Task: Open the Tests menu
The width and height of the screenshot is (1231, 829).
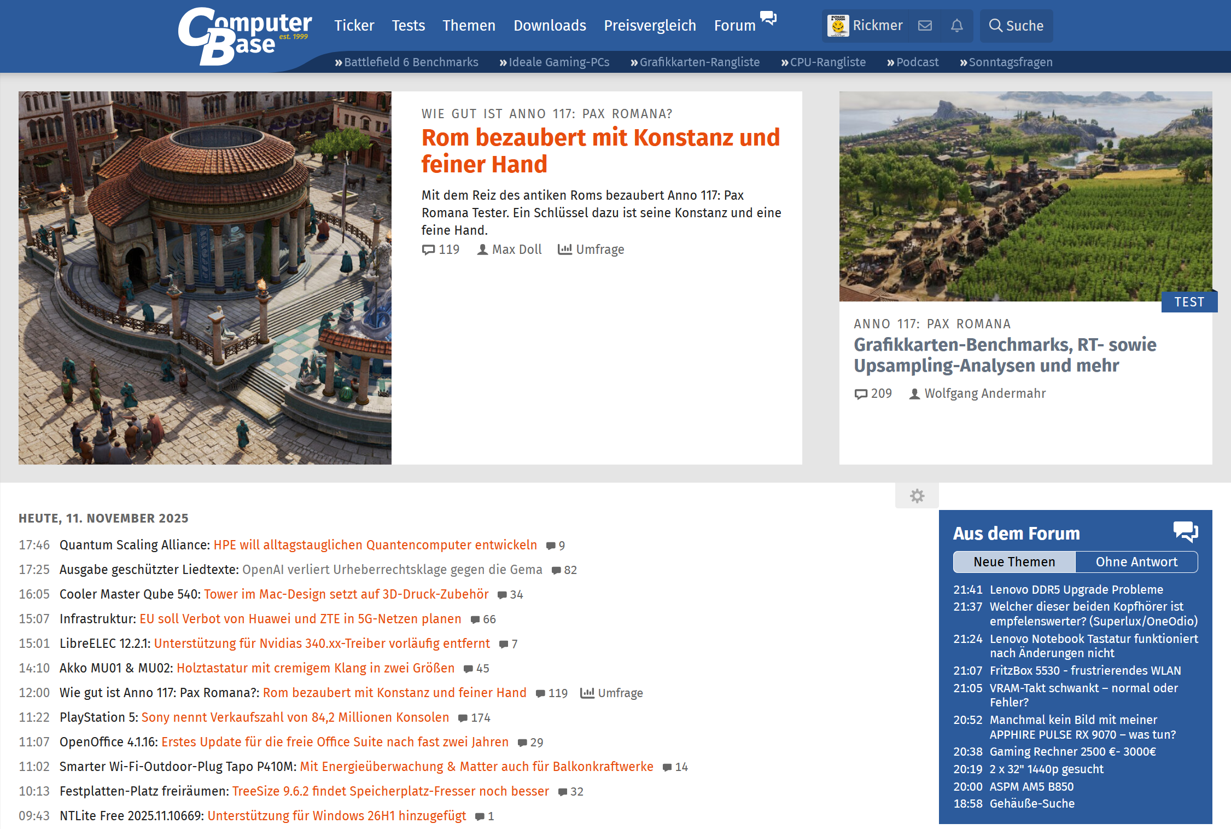Action: coord(408,26)
